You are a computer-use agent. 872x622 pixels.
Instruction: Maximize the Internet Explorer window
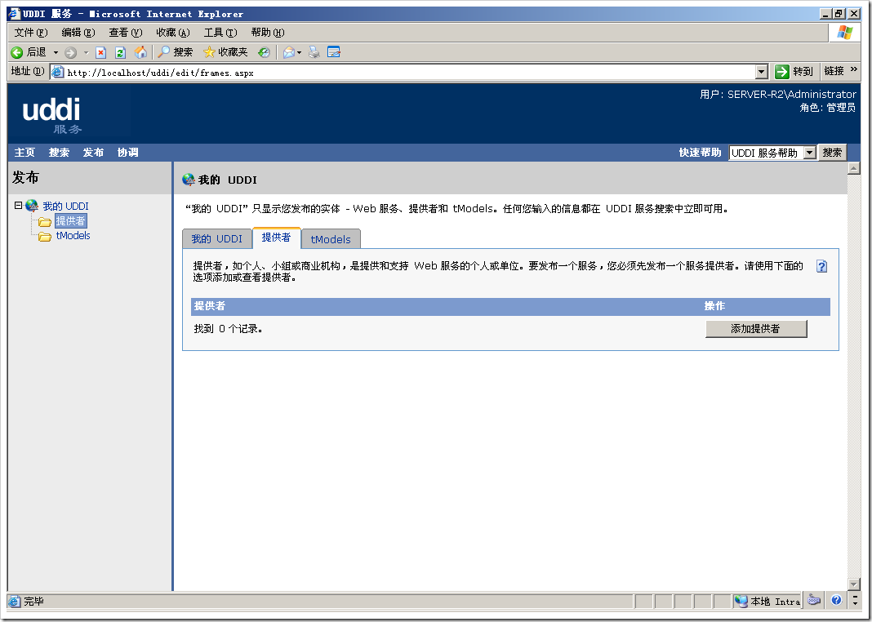click(839, 14)
